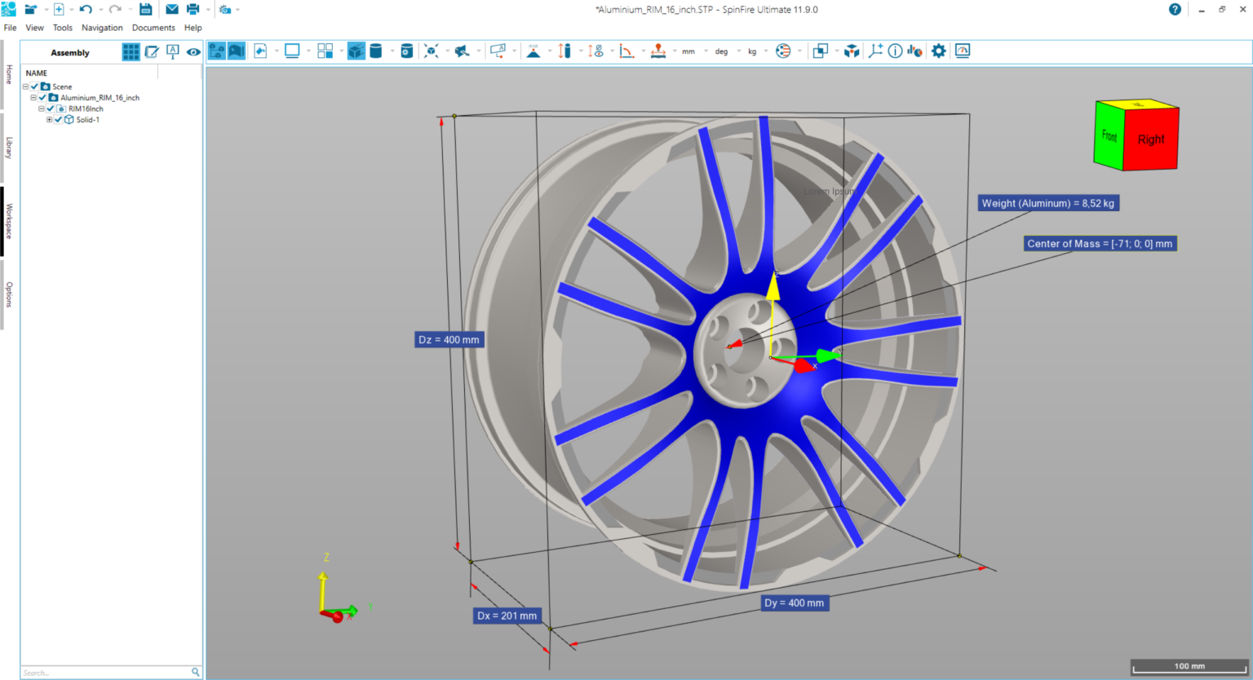Select the explode view icon
Screen dimensions: 1253x680
pyautogui.click(x=432, y=51)
